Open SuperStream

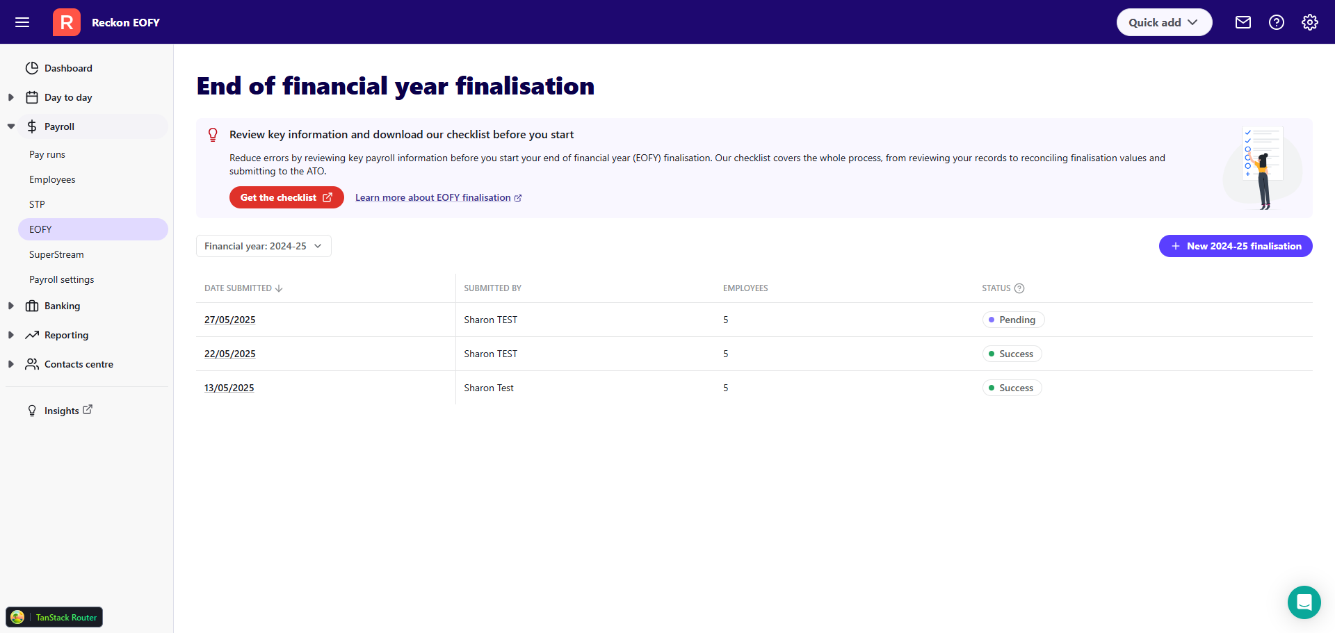click(56, 254)
